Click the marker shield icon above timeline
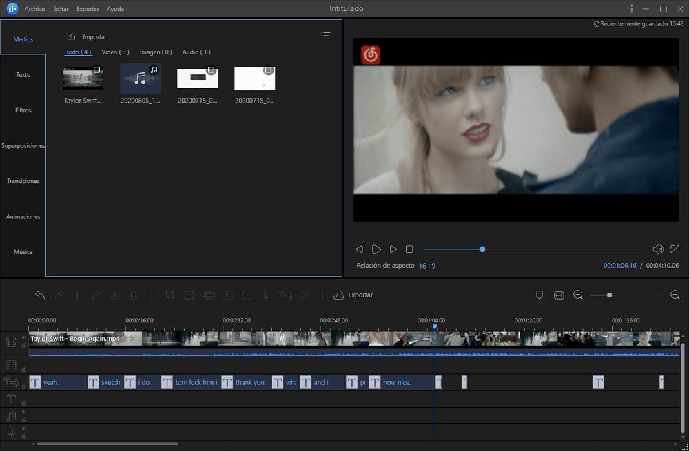Image resolution: width=689 pixels, height=451 pixels. pos(539,295)
